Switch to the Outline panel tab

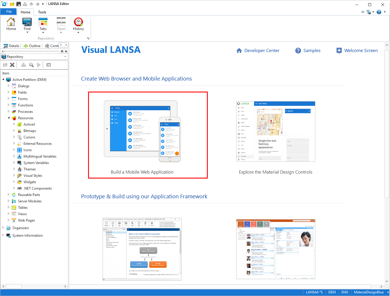click(32, 46)
